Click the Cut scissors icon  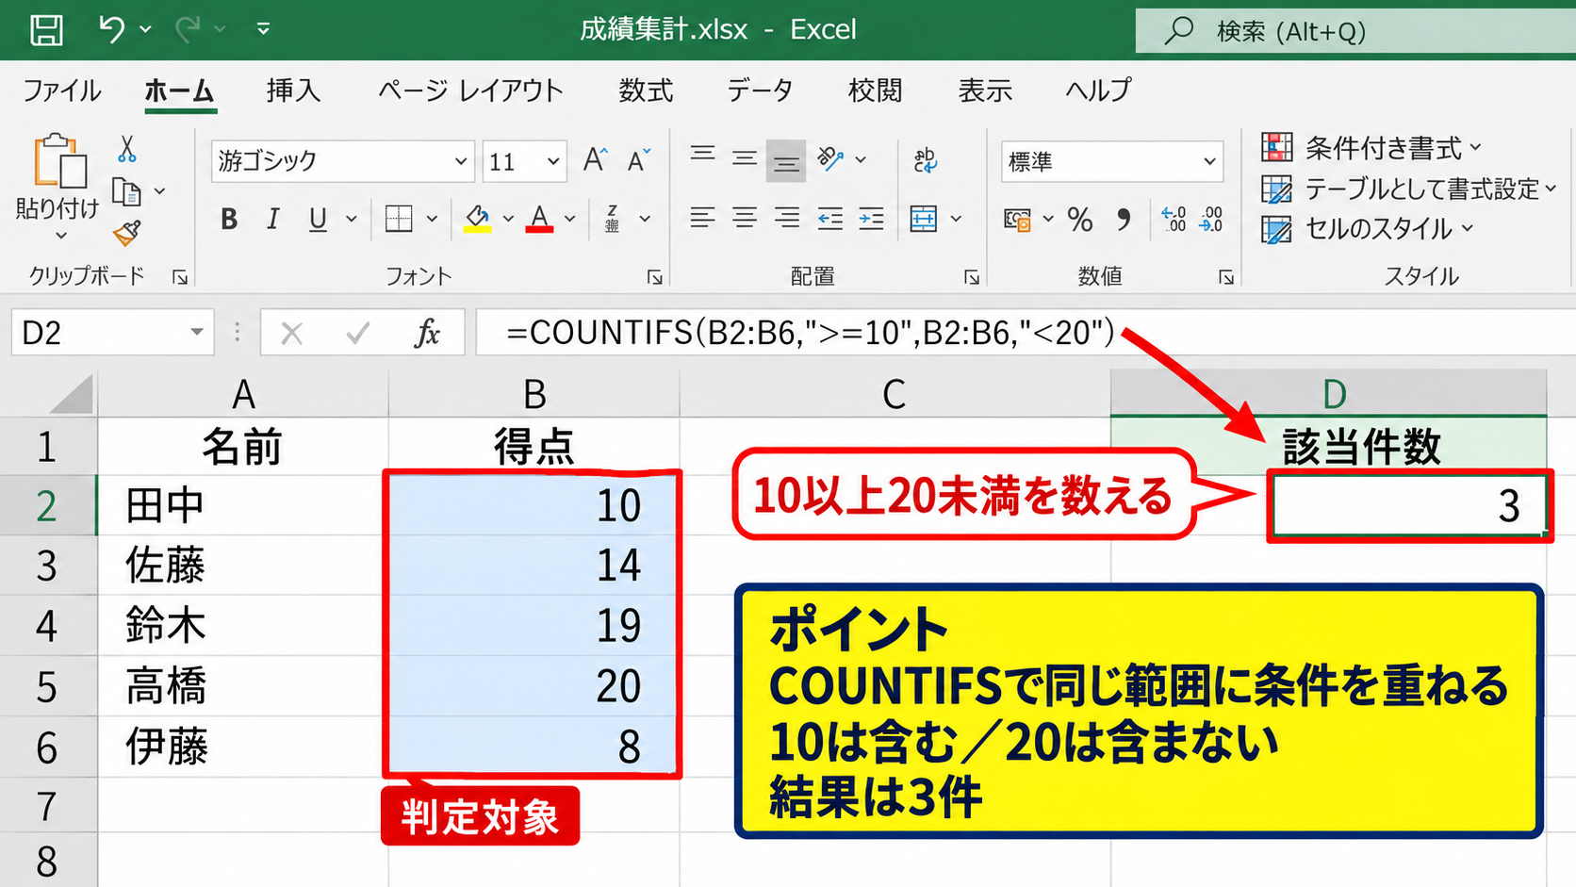pos(127,149)
